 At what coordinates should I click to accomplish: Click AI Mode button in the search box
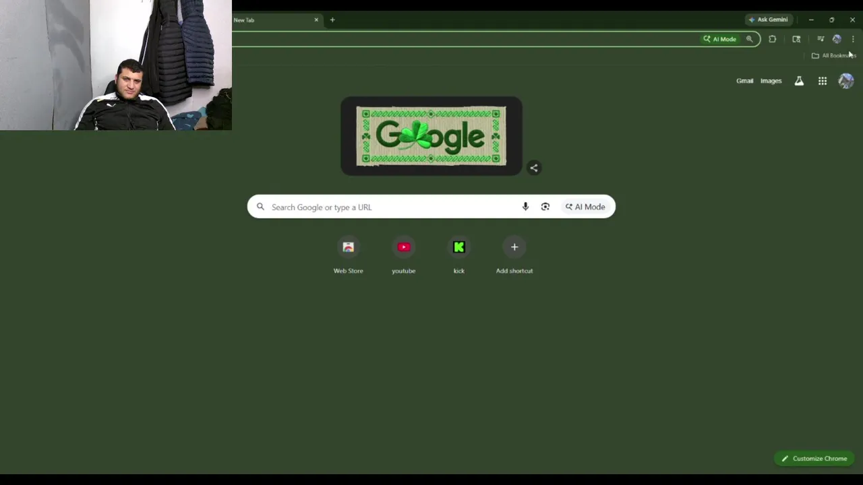585,207
